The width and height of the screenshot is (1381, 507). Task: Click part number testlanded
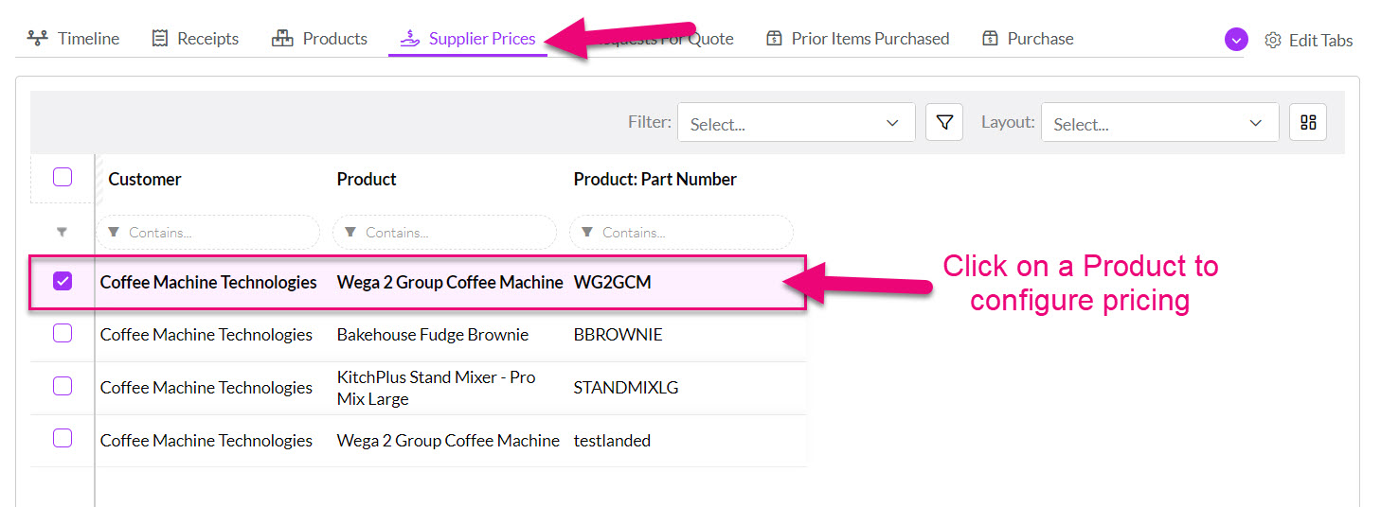pyautogui.click(x=612, y=441)
